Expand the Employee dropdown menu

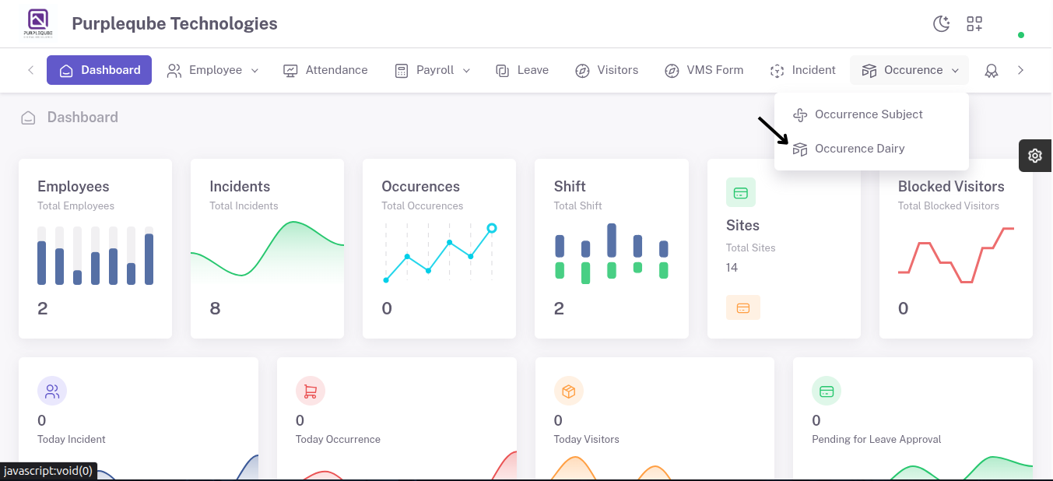[212, 70]
